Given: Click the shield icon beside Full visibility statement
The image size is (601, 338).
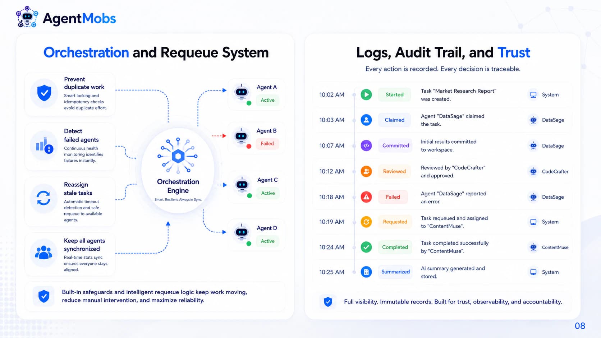Looking at the screenshot, I should 328,302.
